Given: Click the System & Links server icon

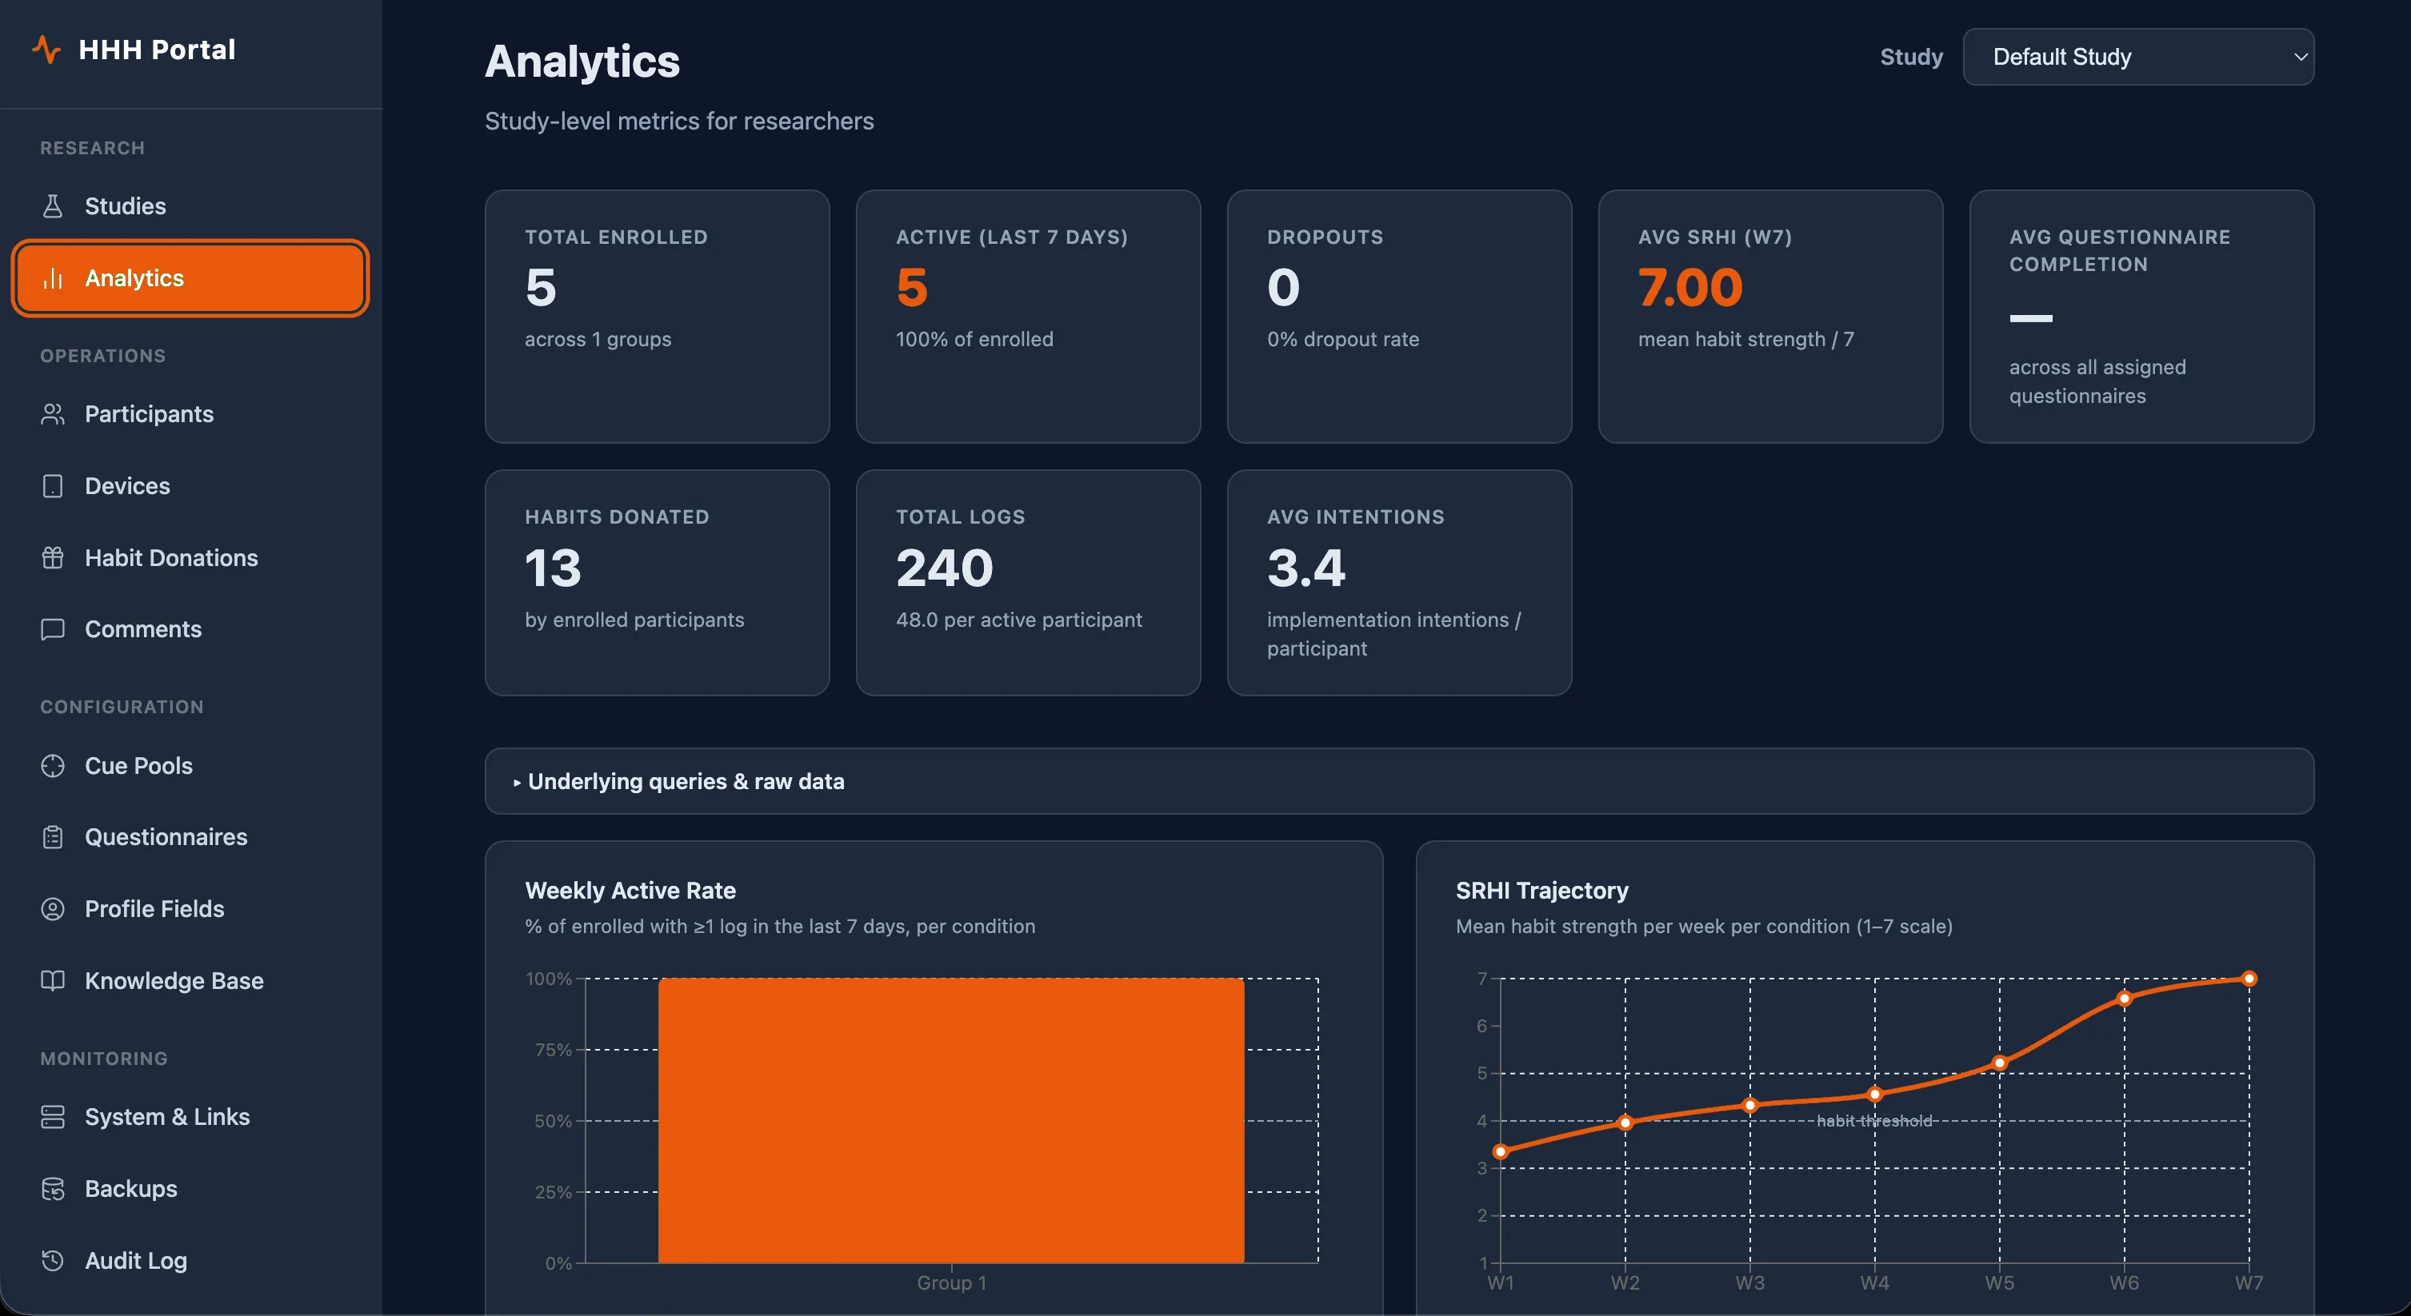Looking at the screenshot, I should coord(54,1117).
